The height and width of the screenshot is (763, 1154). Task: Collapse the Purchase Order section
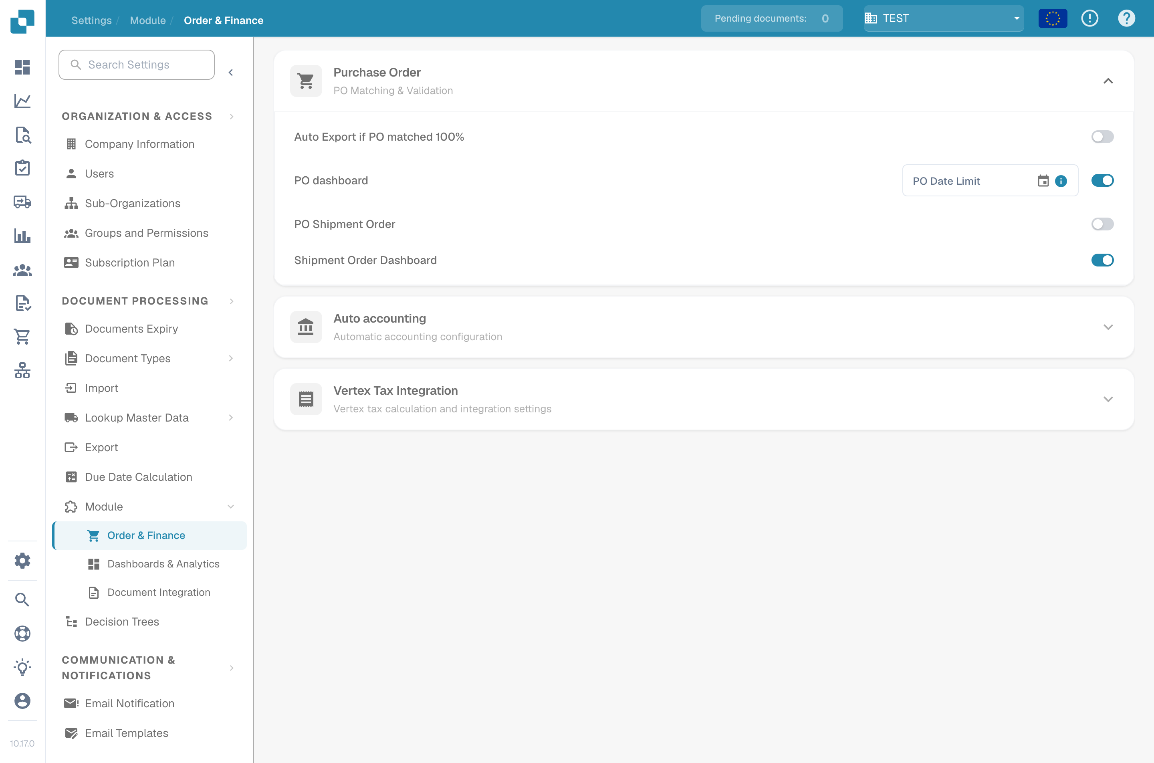[1108, 81]
